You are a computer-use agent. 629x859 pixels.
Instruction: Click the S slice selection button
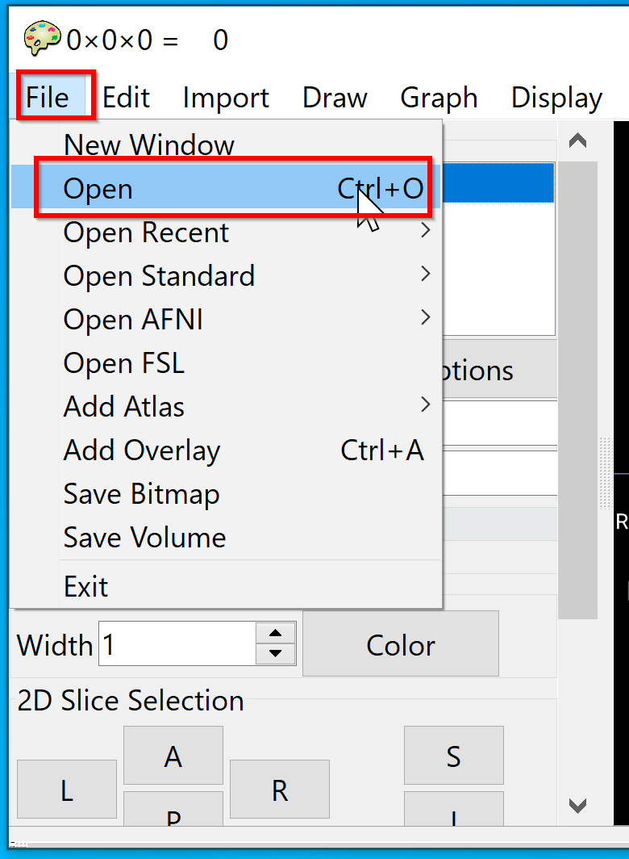coord(453,756)
